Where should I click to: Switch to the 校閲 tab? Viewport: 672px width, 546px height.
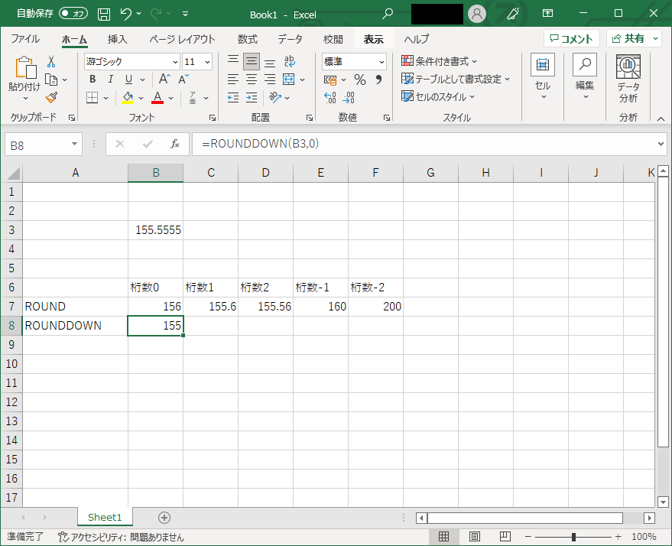pos(333,39)
